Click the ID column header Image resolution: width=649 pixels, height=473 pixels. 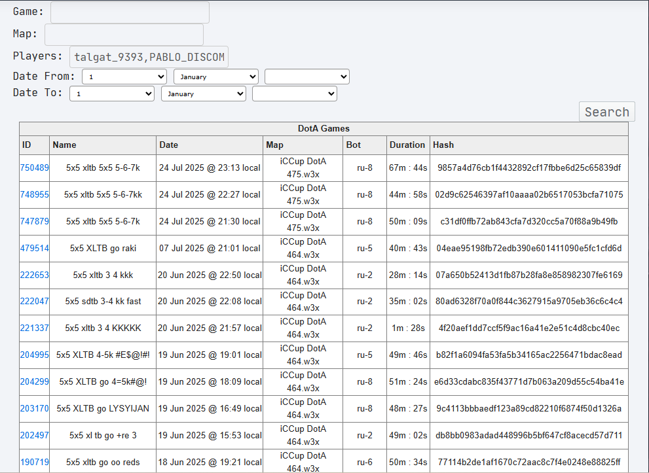[34, 145]
